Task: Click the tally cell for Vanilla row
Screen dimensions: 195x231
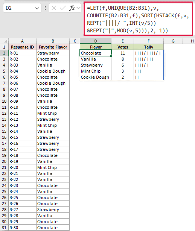Action: [x=149, y=59]
